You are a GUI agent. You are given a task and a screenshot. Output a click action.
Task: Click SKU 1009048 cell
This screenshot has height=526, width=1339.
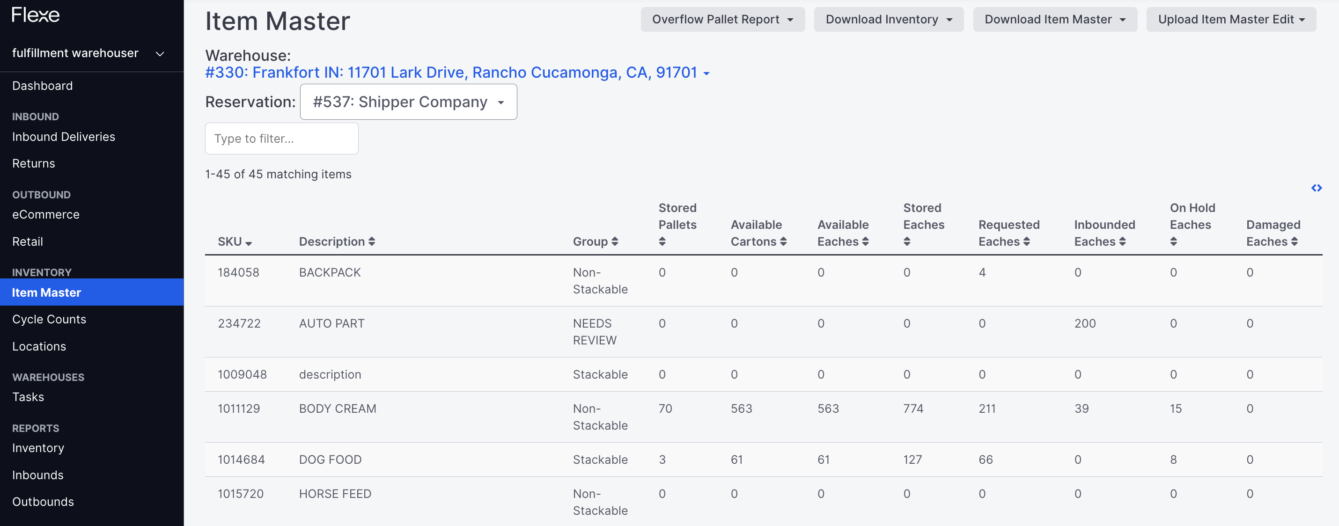pyautogui.click(x=242, y=375)
